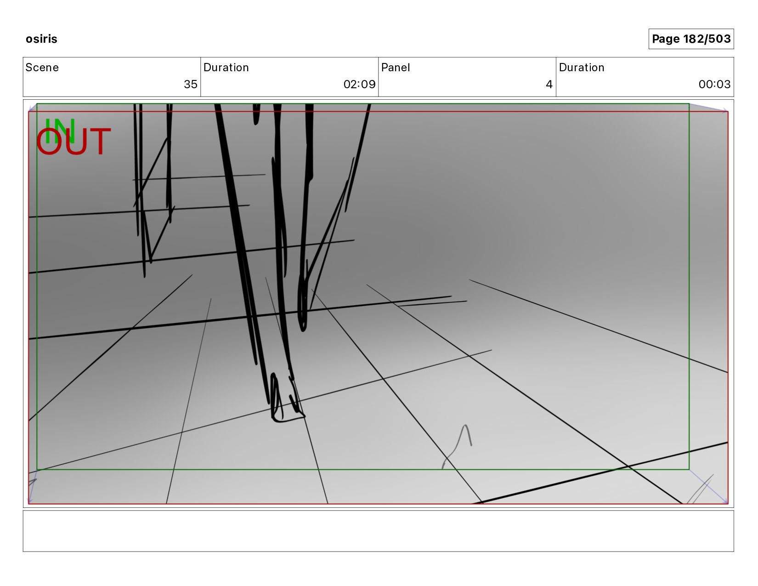Click the 'Page 182/503' page indicator
758x586 pixels.
[x=691, y=39]
